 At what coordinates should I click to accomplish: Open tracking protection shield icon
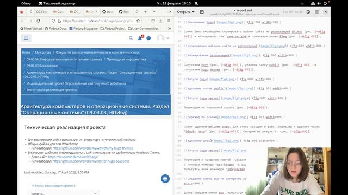(x=53, y=21)
